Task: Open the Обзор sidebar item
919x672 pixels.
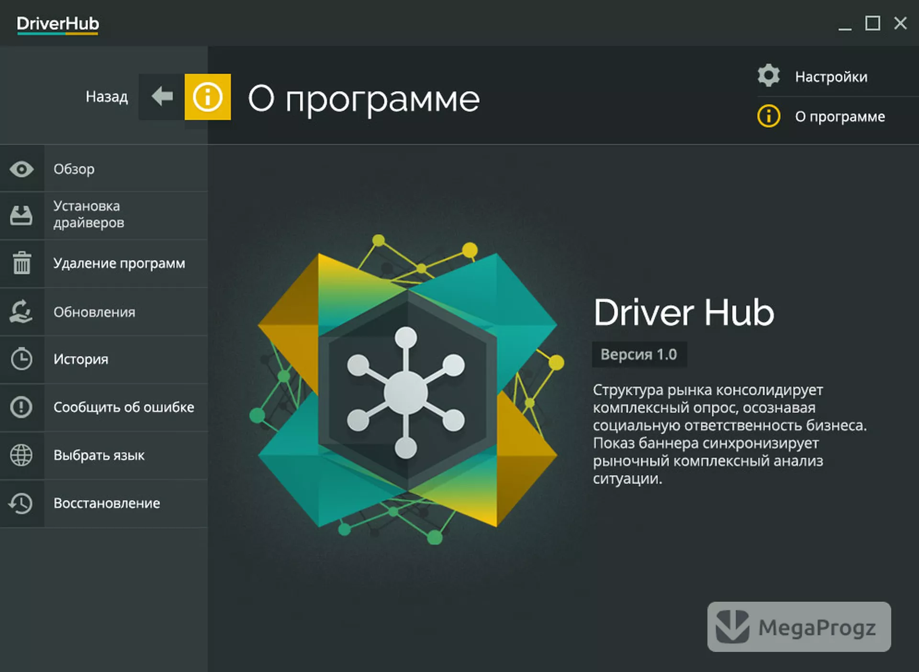Action: [x=104, y=169]
